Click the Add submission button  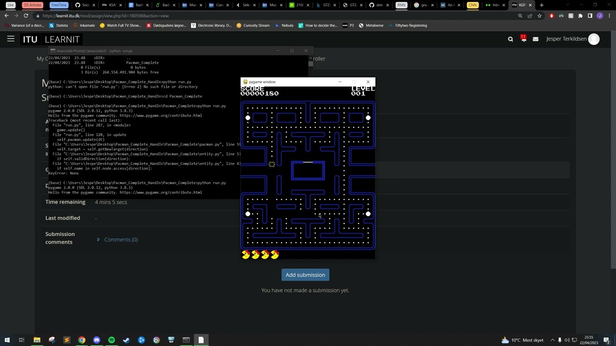click(305, 275)
